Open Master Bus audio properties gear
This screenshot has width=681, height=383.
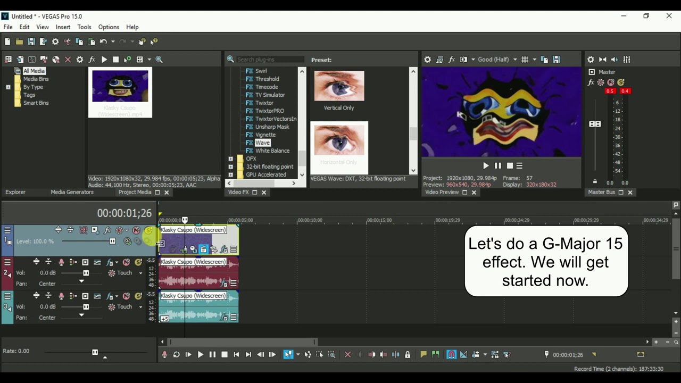click(591, 60)
